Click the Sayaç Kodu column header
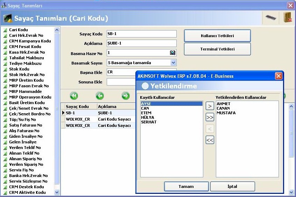The height and width of the screenshot is (197, 296). pyautogui.click(x=81, y=107)
